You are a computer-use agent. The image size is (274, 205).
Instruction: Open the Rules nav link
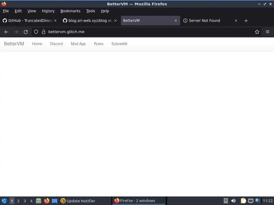[x=98, y=44]
